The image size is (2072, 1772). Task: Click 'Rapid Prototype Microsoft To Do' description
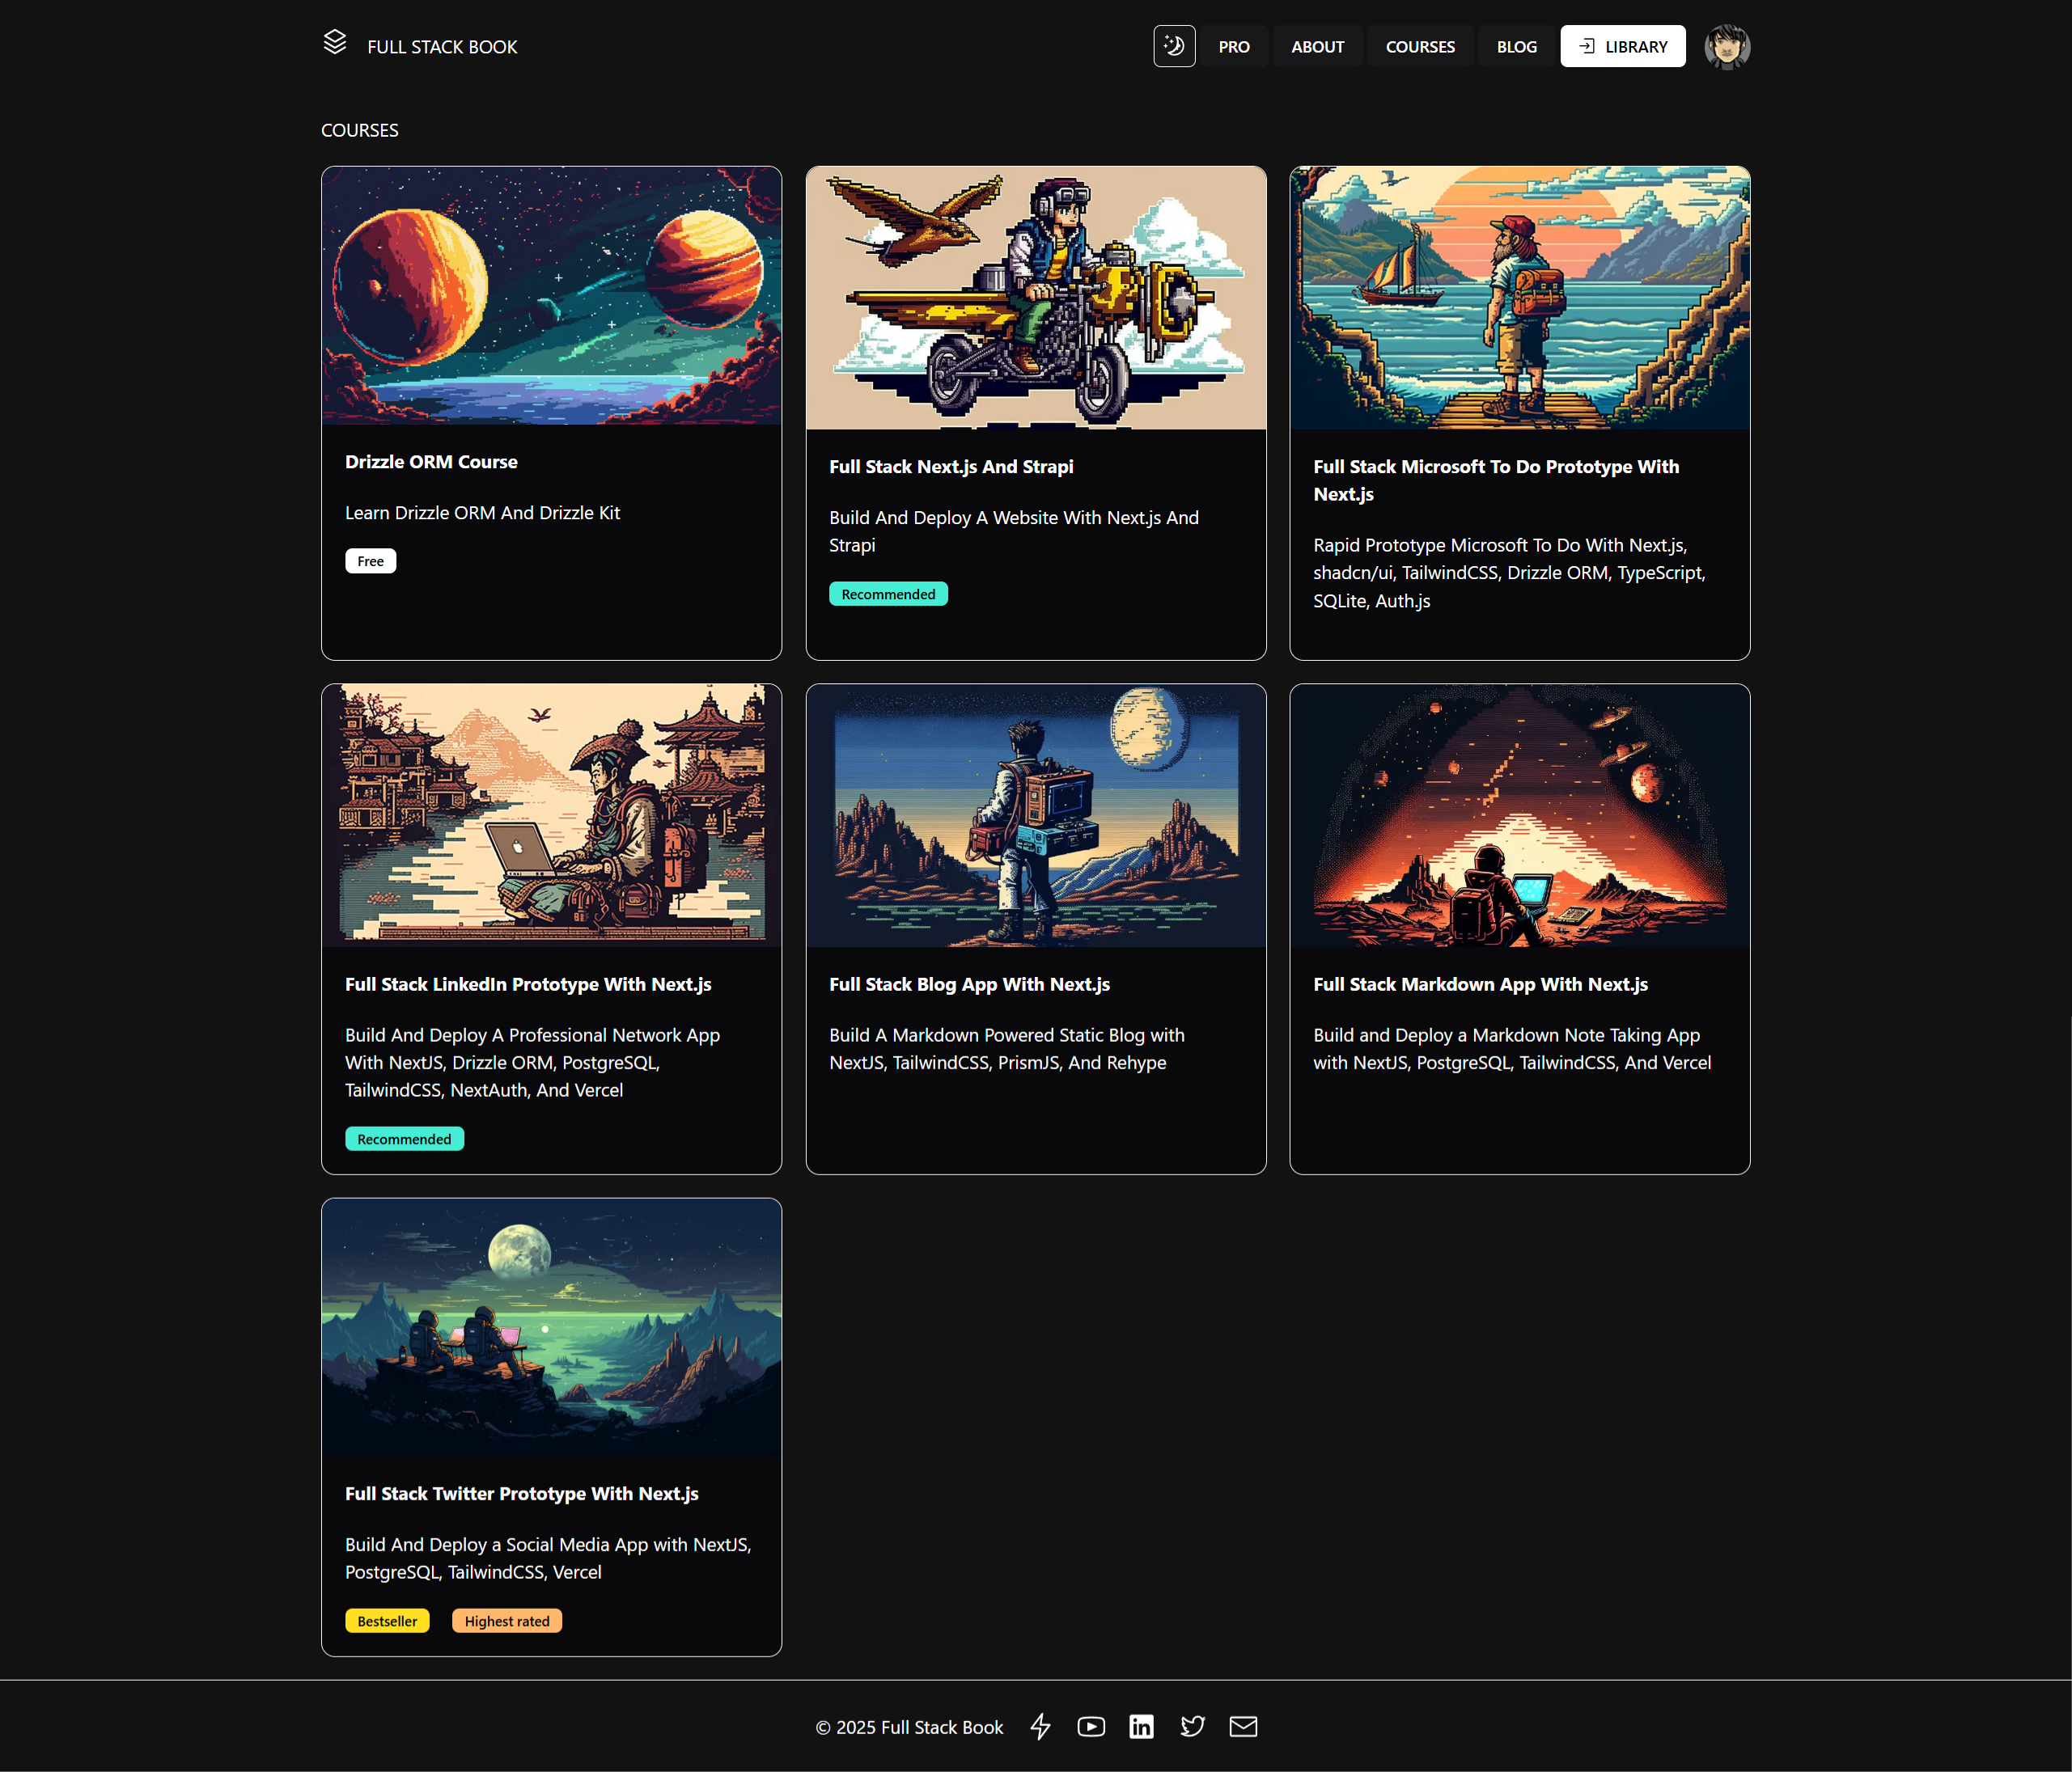coord(1510,573)
